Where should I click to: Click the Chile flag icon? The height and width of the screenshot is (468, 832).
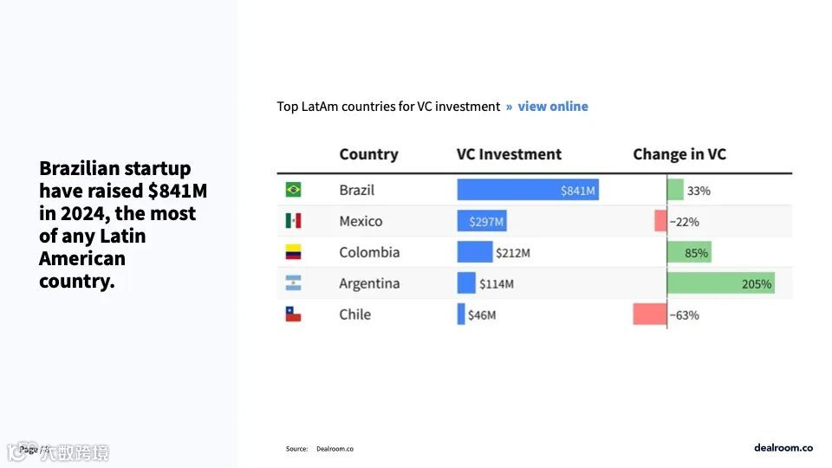coord(294,315)
